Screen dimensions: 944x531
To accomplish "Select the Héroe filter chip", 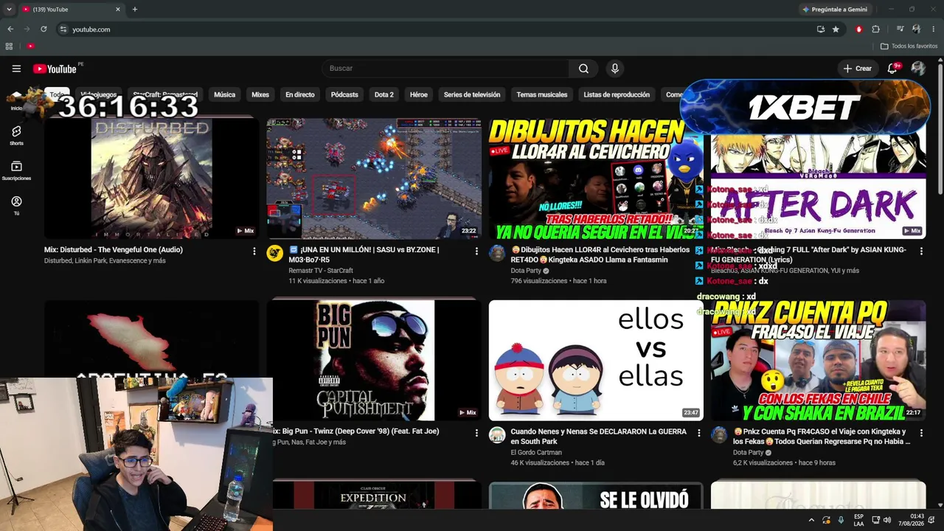I will [418, 94].
